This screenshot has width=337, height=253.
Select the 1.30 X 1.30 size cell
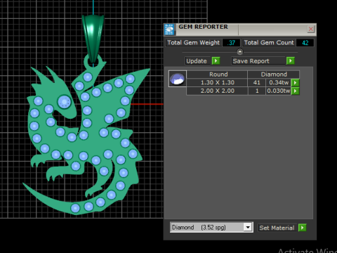[217, 83]
